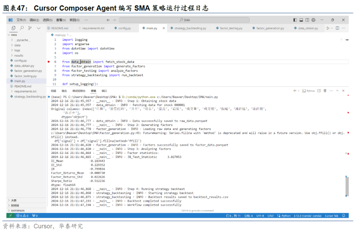
Task: Toggle the bottom panel layout icon
Action: (301, 20)
